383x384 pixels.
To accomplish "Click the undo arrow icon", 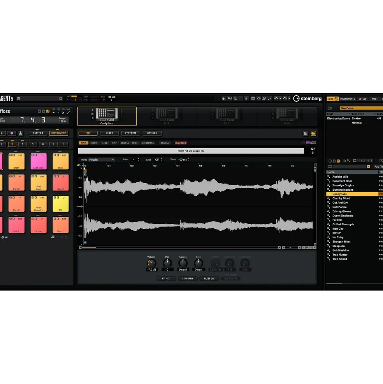I will [276, 99].
